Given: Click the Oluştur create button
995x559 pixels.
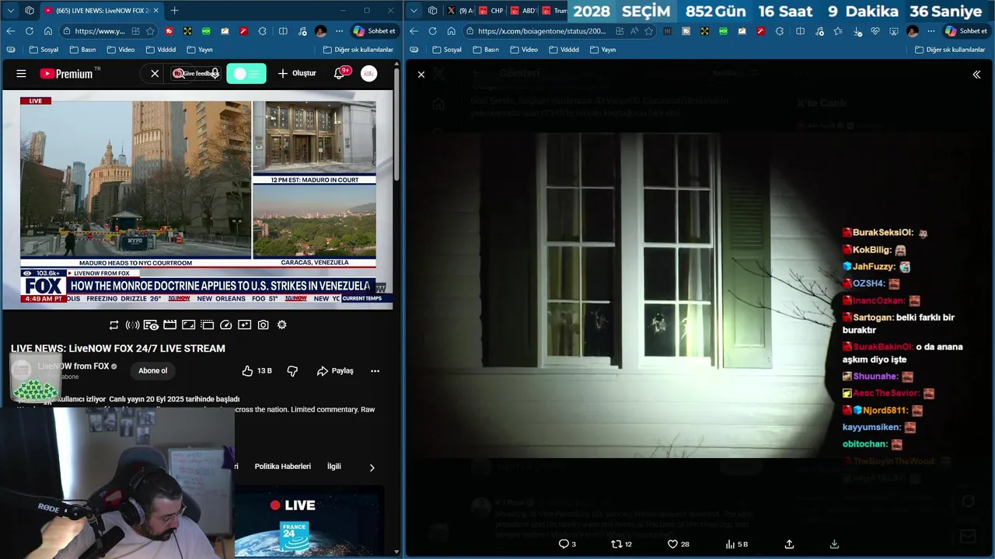Looking at the screenshot, I should pyautogui.click(x=297, y=74).
